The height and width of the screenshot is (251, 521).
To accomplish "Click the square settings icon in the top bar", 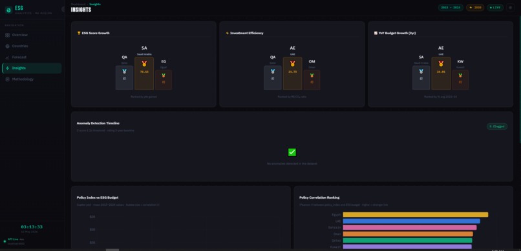I will [511, 7].
